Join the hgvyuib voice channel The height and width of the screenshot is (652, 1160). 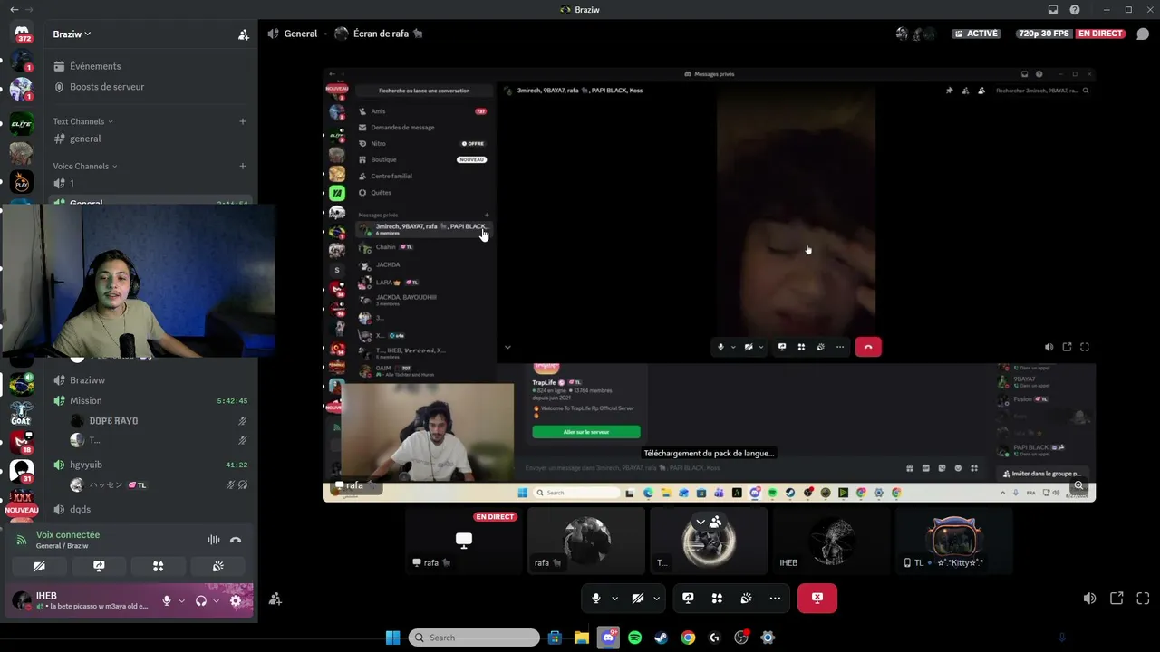click(x=150, y=465)
